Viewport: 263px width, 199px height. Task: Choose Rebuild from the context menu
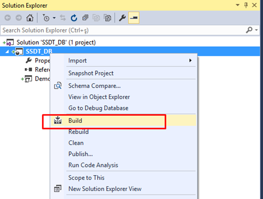pos(123,132)
